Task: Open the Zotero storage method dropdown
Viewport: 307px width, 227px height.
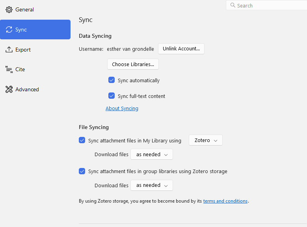Action: point(206,140)
